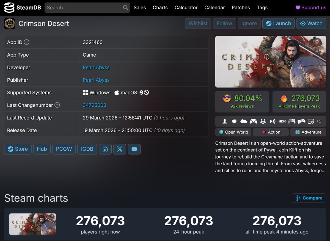The width and height of the screenshot is (330, 241).
Task: Click the Steam Cloud icon
Action: click(x=244, y=121)
